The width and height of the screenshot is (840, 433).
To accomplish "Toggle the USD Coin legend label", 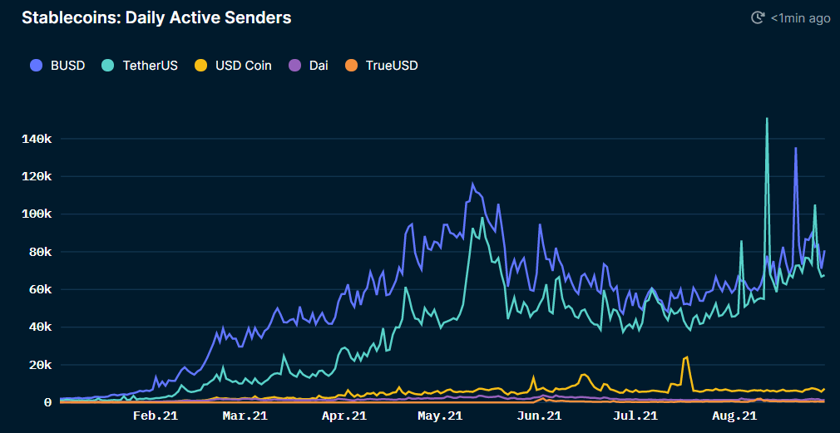I will point(243,66).
